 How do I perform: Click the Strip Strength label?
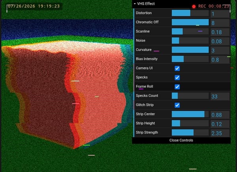pyautogui.click(x=147, y=133)
